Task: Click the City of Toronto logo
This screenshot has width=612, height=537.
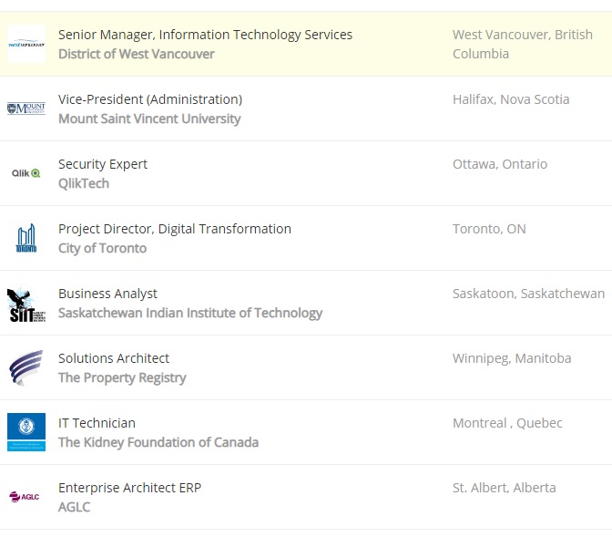Action: (x=25, y=238)
